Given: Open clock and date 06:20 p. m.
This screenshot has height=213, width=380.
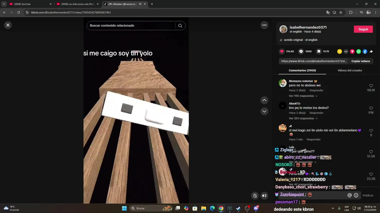Looking at the screenshot, I should pyautogui.click(x=370, y=208).
